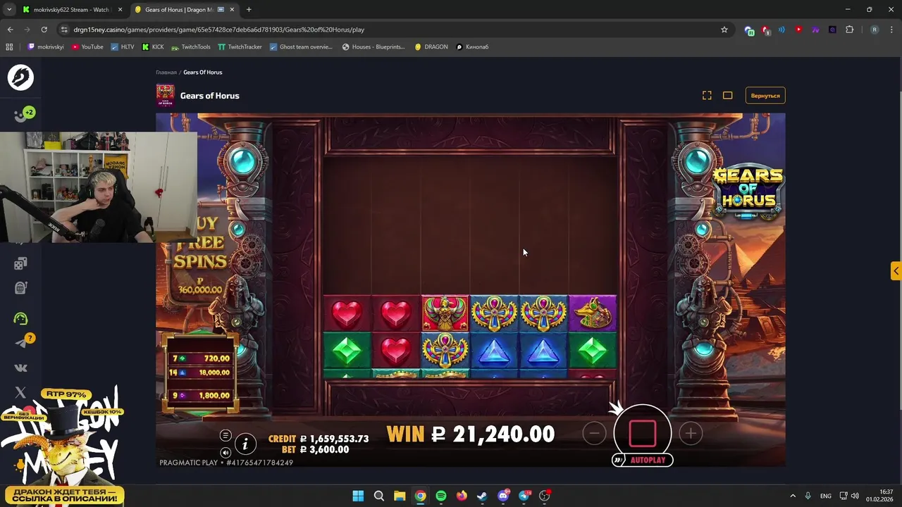
Task: Click the Gears of Horus game thumbnail
Action: click(165, 95)
